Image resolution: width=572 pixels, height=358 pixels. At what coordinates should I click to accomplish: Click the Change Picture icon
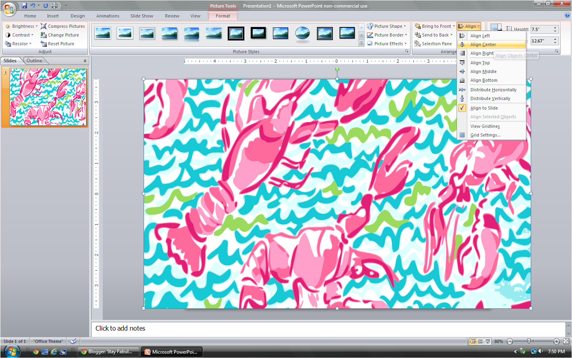(x=44, y=35)
